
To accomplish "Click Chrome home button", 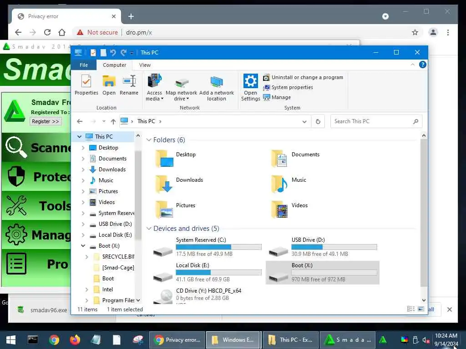I will 62,32.
